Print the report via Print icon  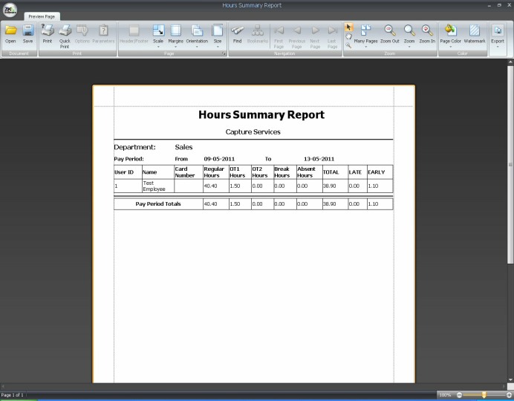pyautogui.click(x=48, y=34)
